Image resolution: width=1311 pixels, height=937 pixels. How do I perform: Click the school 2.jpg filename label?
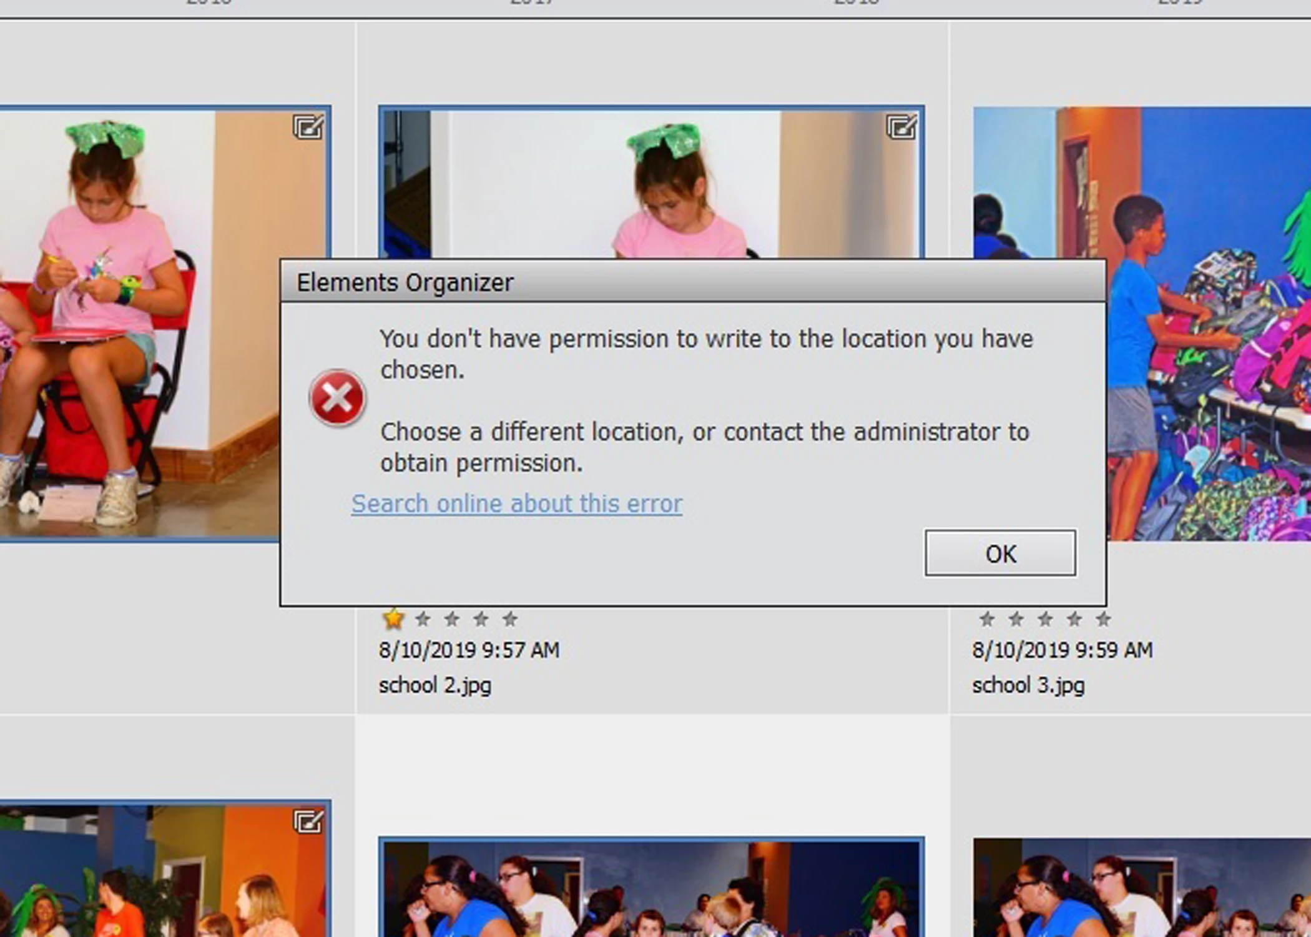tap(435, 685)
